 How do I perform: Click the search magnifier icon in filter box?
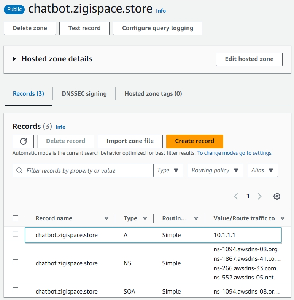click(19, 170)
